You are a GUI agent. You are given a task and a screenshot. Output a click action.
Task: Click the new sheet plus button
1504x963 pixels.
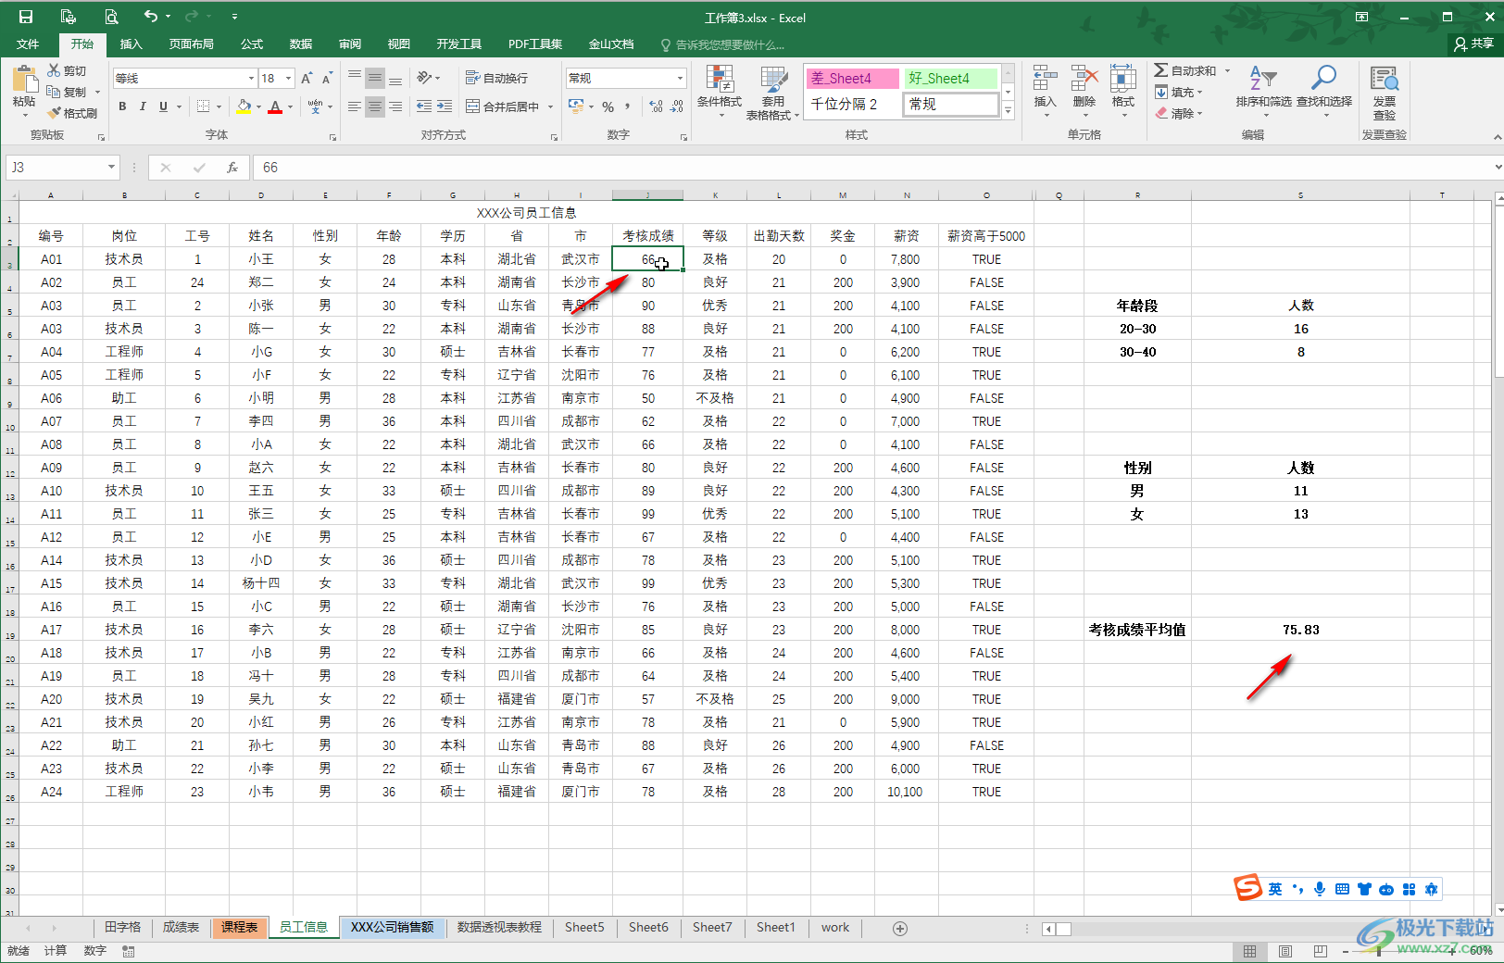click(x=899, y=928)
